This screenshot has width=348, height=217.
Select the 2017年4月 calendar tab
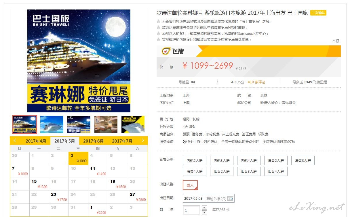pos(36,141)
